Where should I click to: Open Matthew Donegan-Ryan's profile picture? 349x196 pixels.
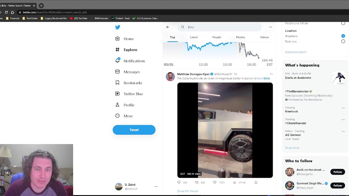pyautogui.click(x=170, y=76)
